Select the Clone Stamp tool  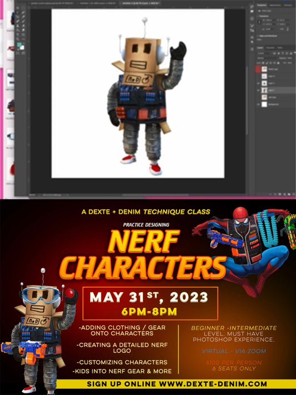(x=17, y=26)
